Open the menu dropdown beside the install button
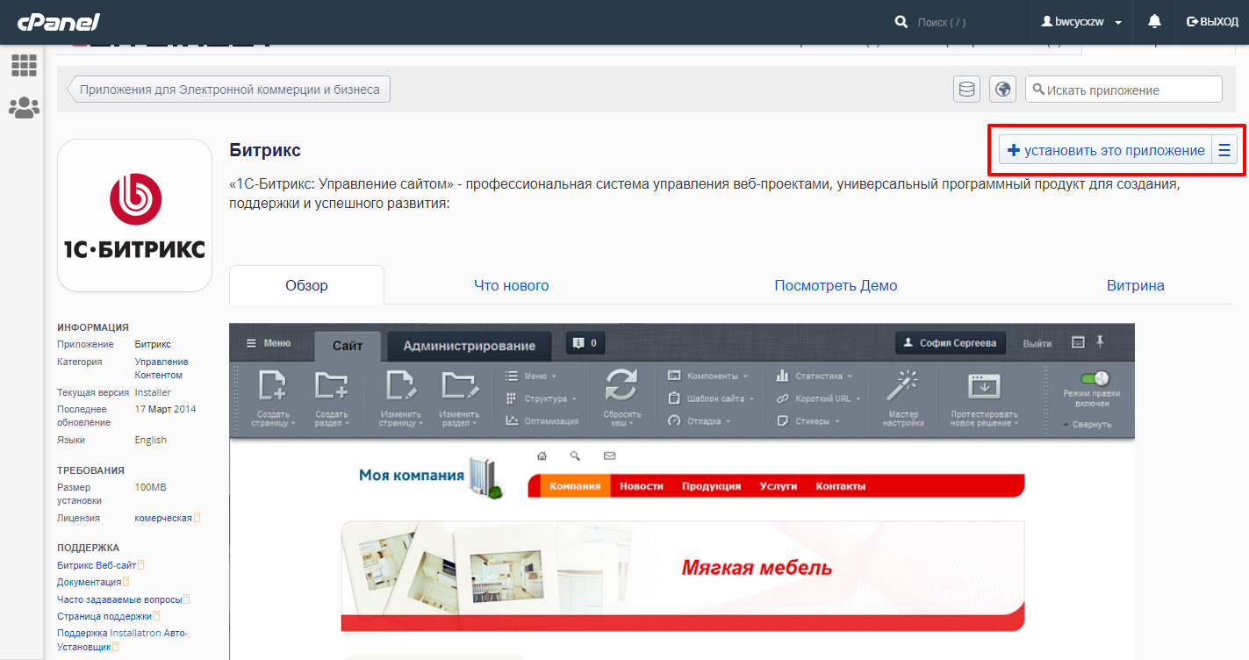 coord(1224,150)
